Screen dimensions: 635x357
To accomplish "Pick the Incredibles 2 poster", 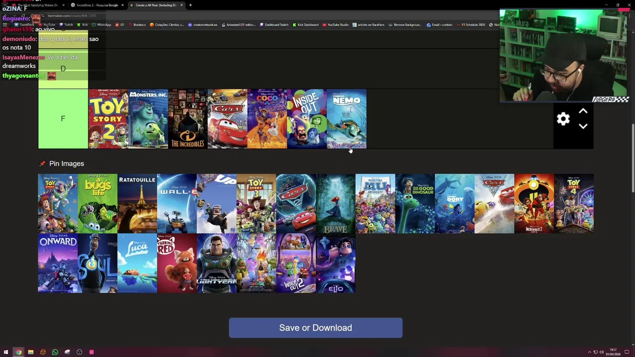I will (x=534, y=203).
